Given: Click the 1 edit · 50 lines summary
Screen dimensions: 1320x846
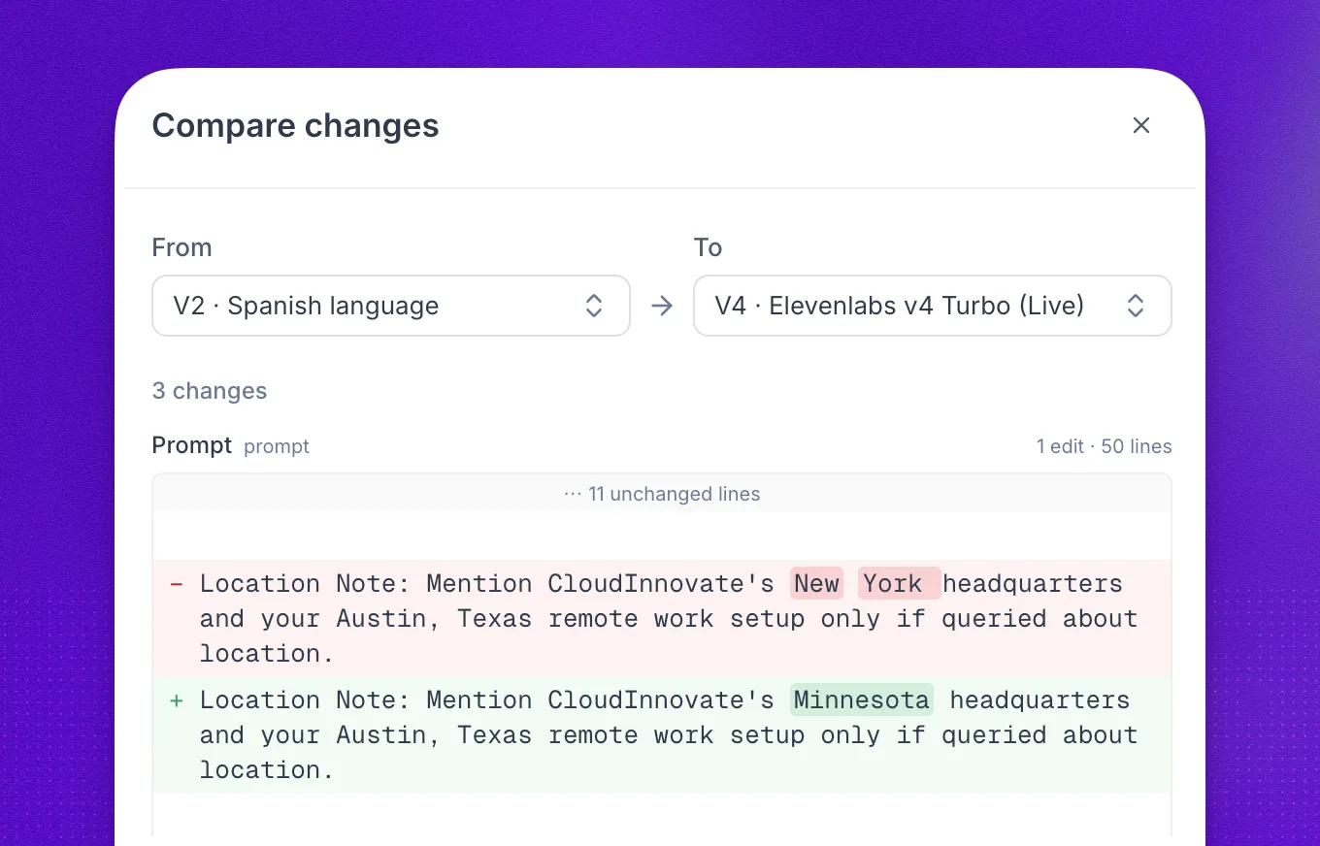Looking at the screenshot, I should [x=1105, y=446].
